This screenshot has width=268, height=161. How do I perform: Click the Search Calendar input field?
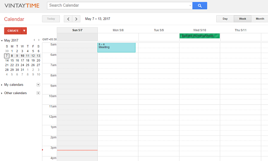click(x=118, y=5)
